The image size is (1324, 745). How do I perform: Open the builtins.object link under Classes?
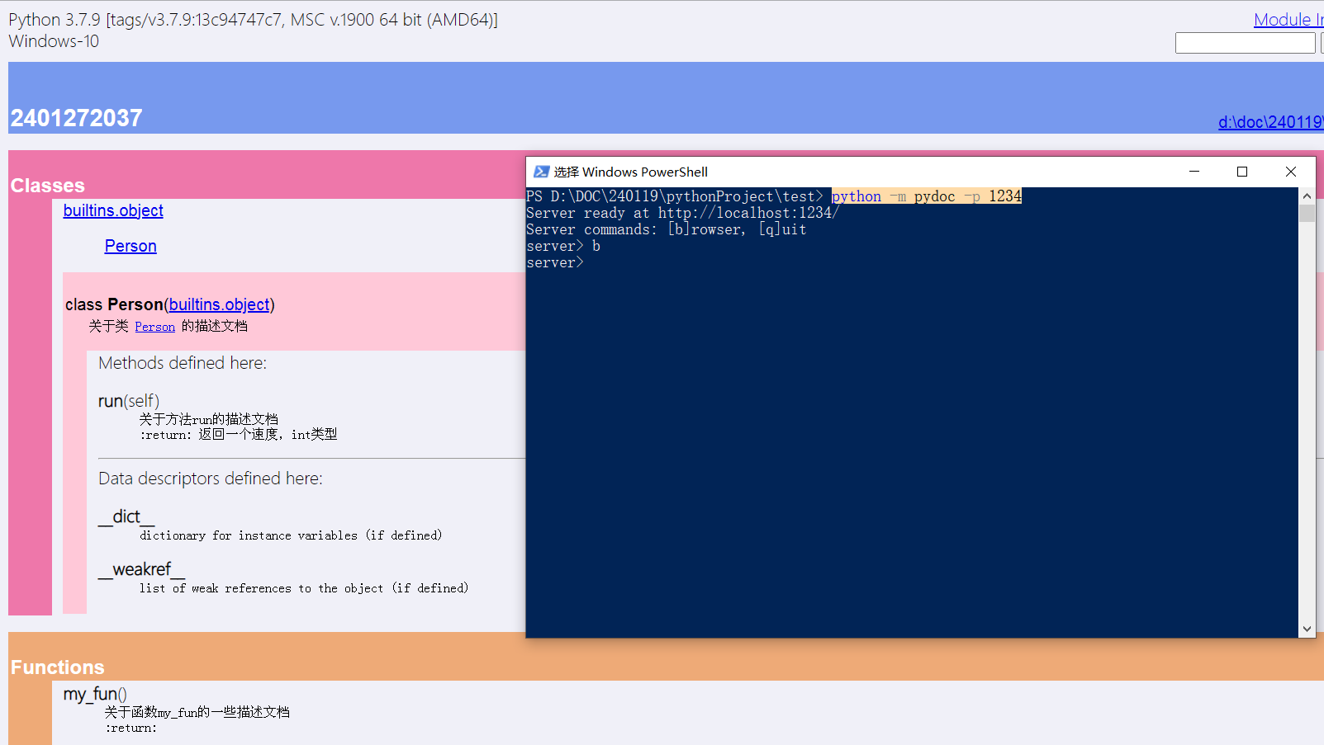click(113, 210)
